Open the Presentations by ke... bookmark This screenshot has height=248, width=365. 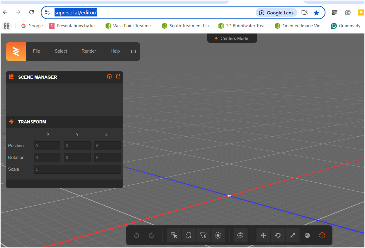(73, 26)
